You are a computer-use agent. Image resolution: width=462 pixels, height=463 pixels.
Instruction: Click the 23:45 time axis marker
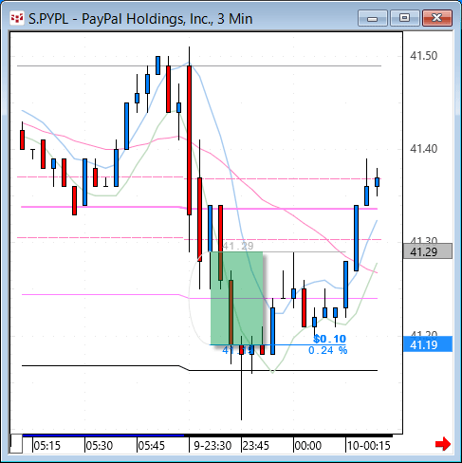tap(255, 446)
